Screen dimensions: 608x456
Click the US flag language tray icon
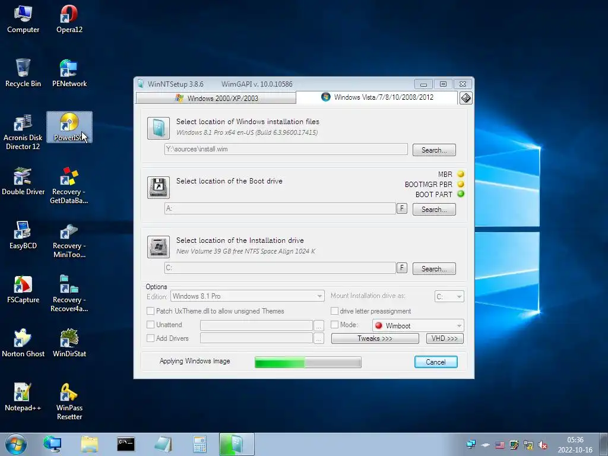[x=500, y=445]
